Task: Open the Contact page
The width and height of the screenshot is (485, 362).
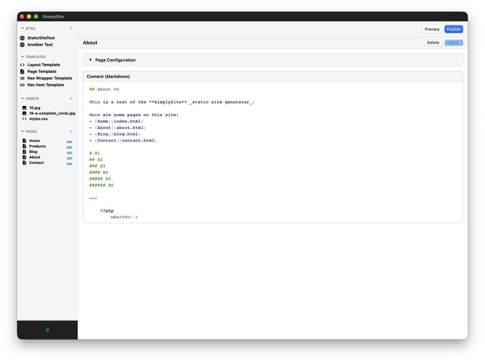Action: click(x=36, y=163)
